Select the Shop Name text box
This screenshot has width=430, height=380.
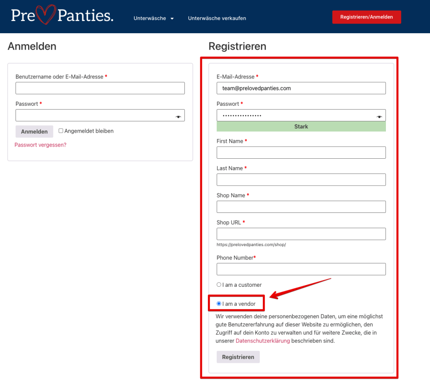pyautogui.click(x=301, y=207)
